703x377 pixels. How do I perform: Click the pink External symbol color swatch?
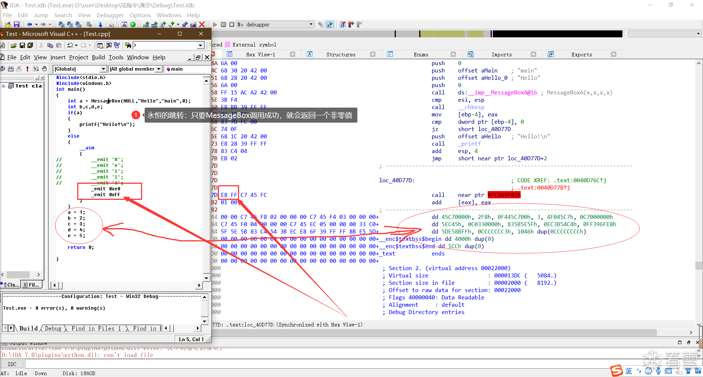coord(228,45)
